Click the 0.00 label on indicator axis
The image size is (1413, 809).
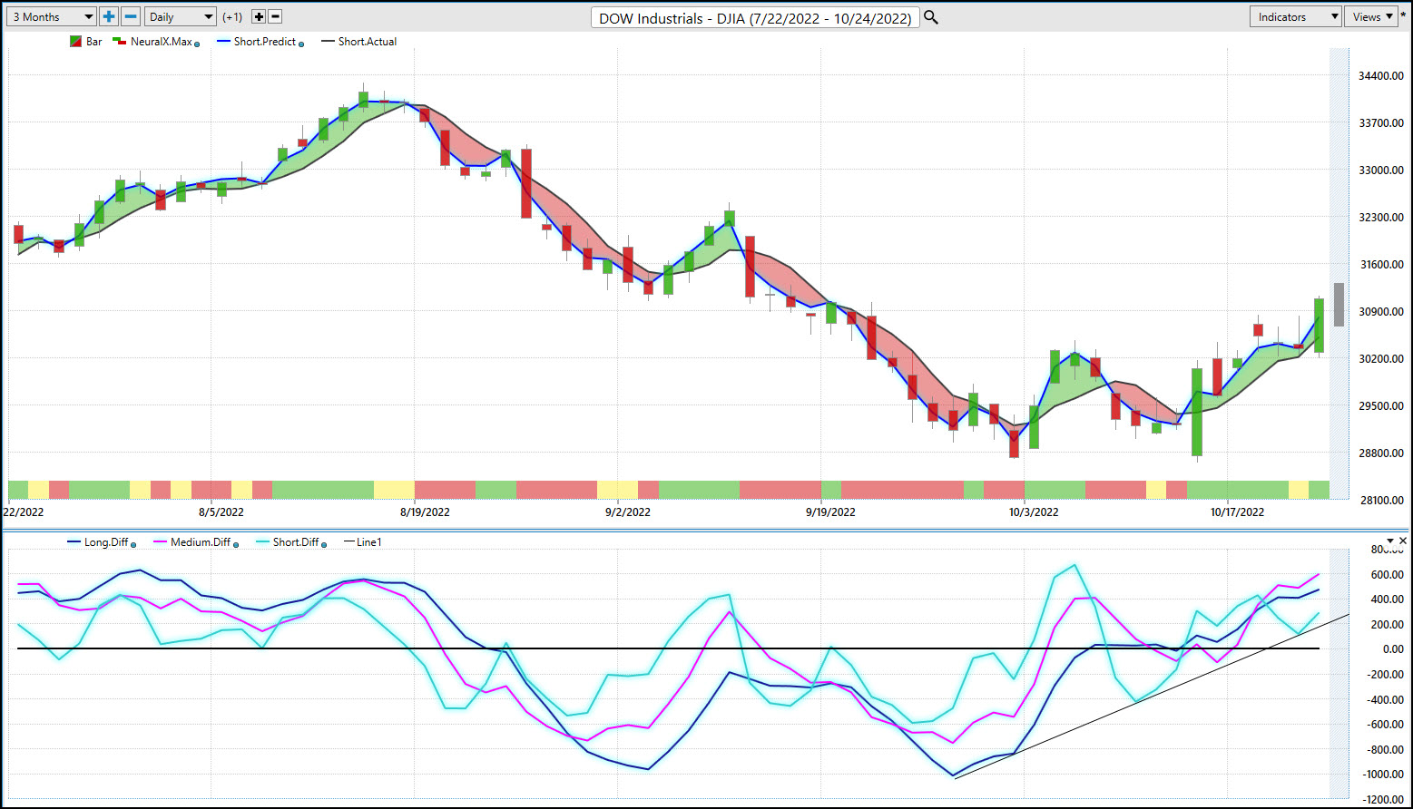1391,649
